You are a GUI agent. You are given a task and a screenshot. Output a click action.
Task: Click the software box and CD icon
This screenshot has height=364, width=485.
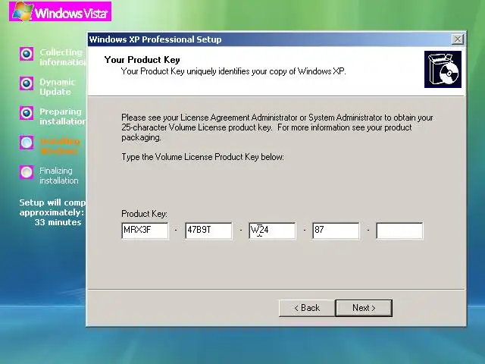click(443, 70)
